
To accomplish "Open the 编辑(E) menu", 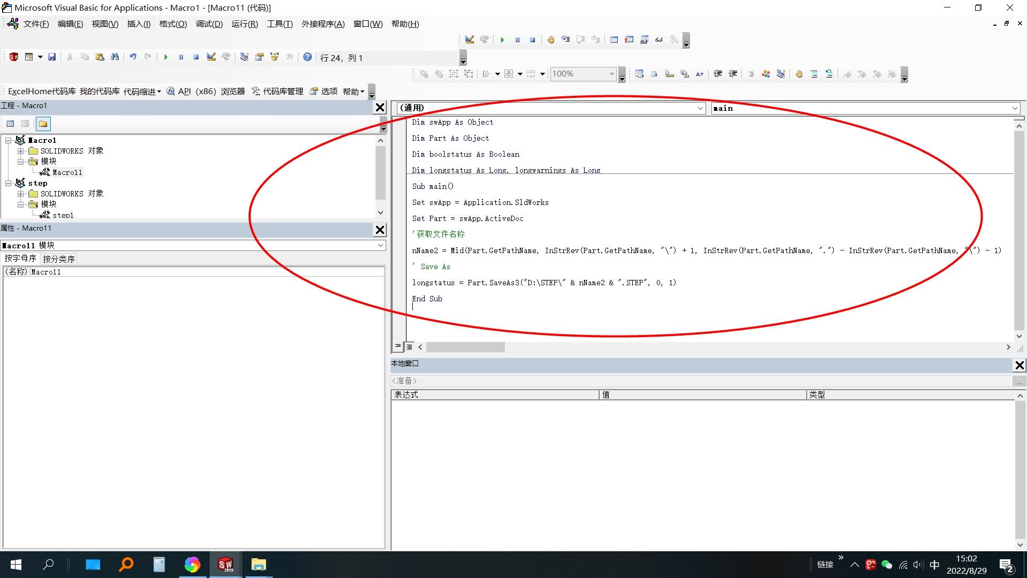I will click(70, 24).
